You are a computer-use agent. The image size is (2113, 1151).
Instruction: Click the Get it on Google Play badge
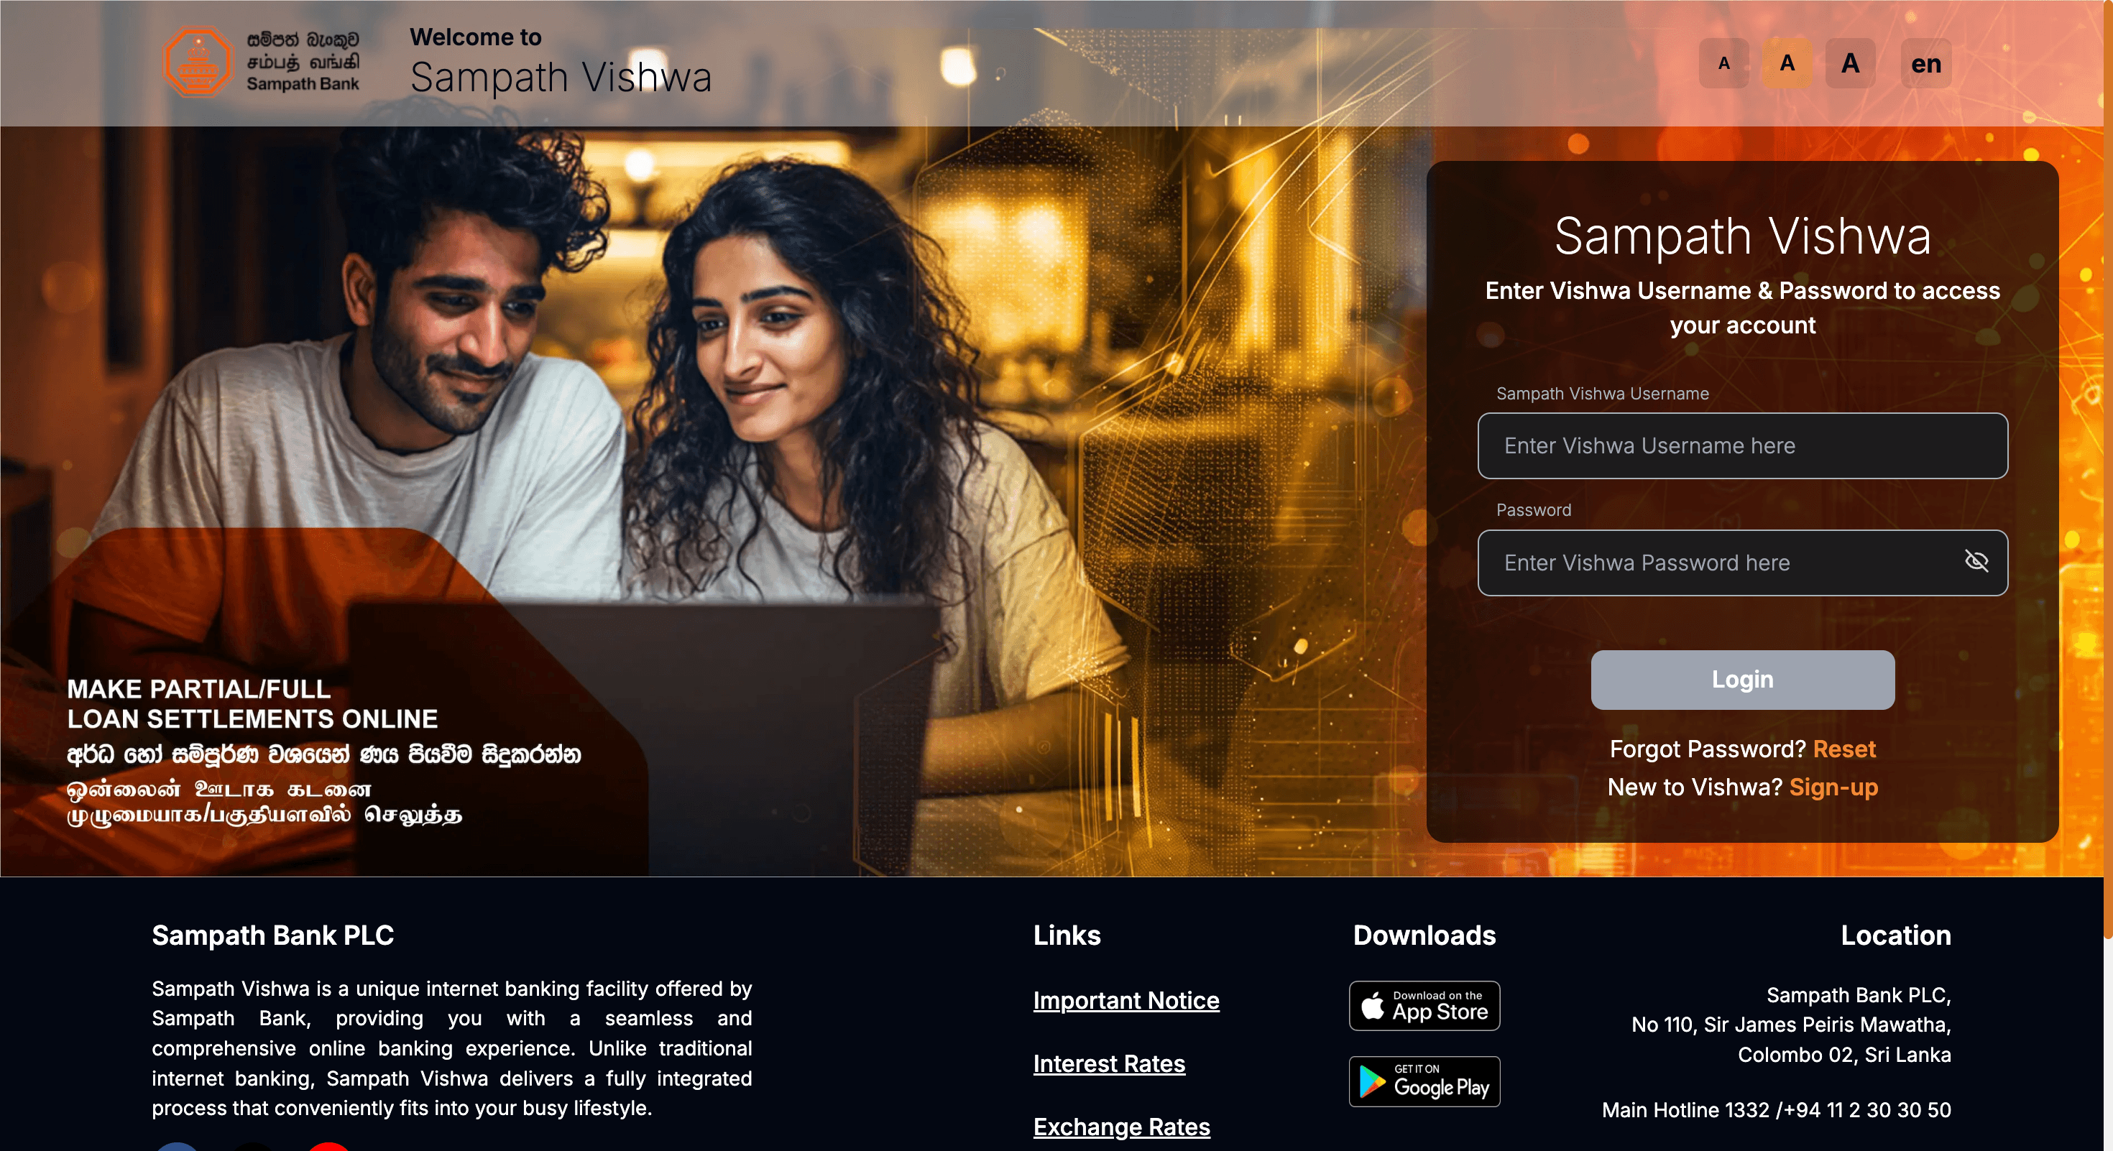1424,1082
